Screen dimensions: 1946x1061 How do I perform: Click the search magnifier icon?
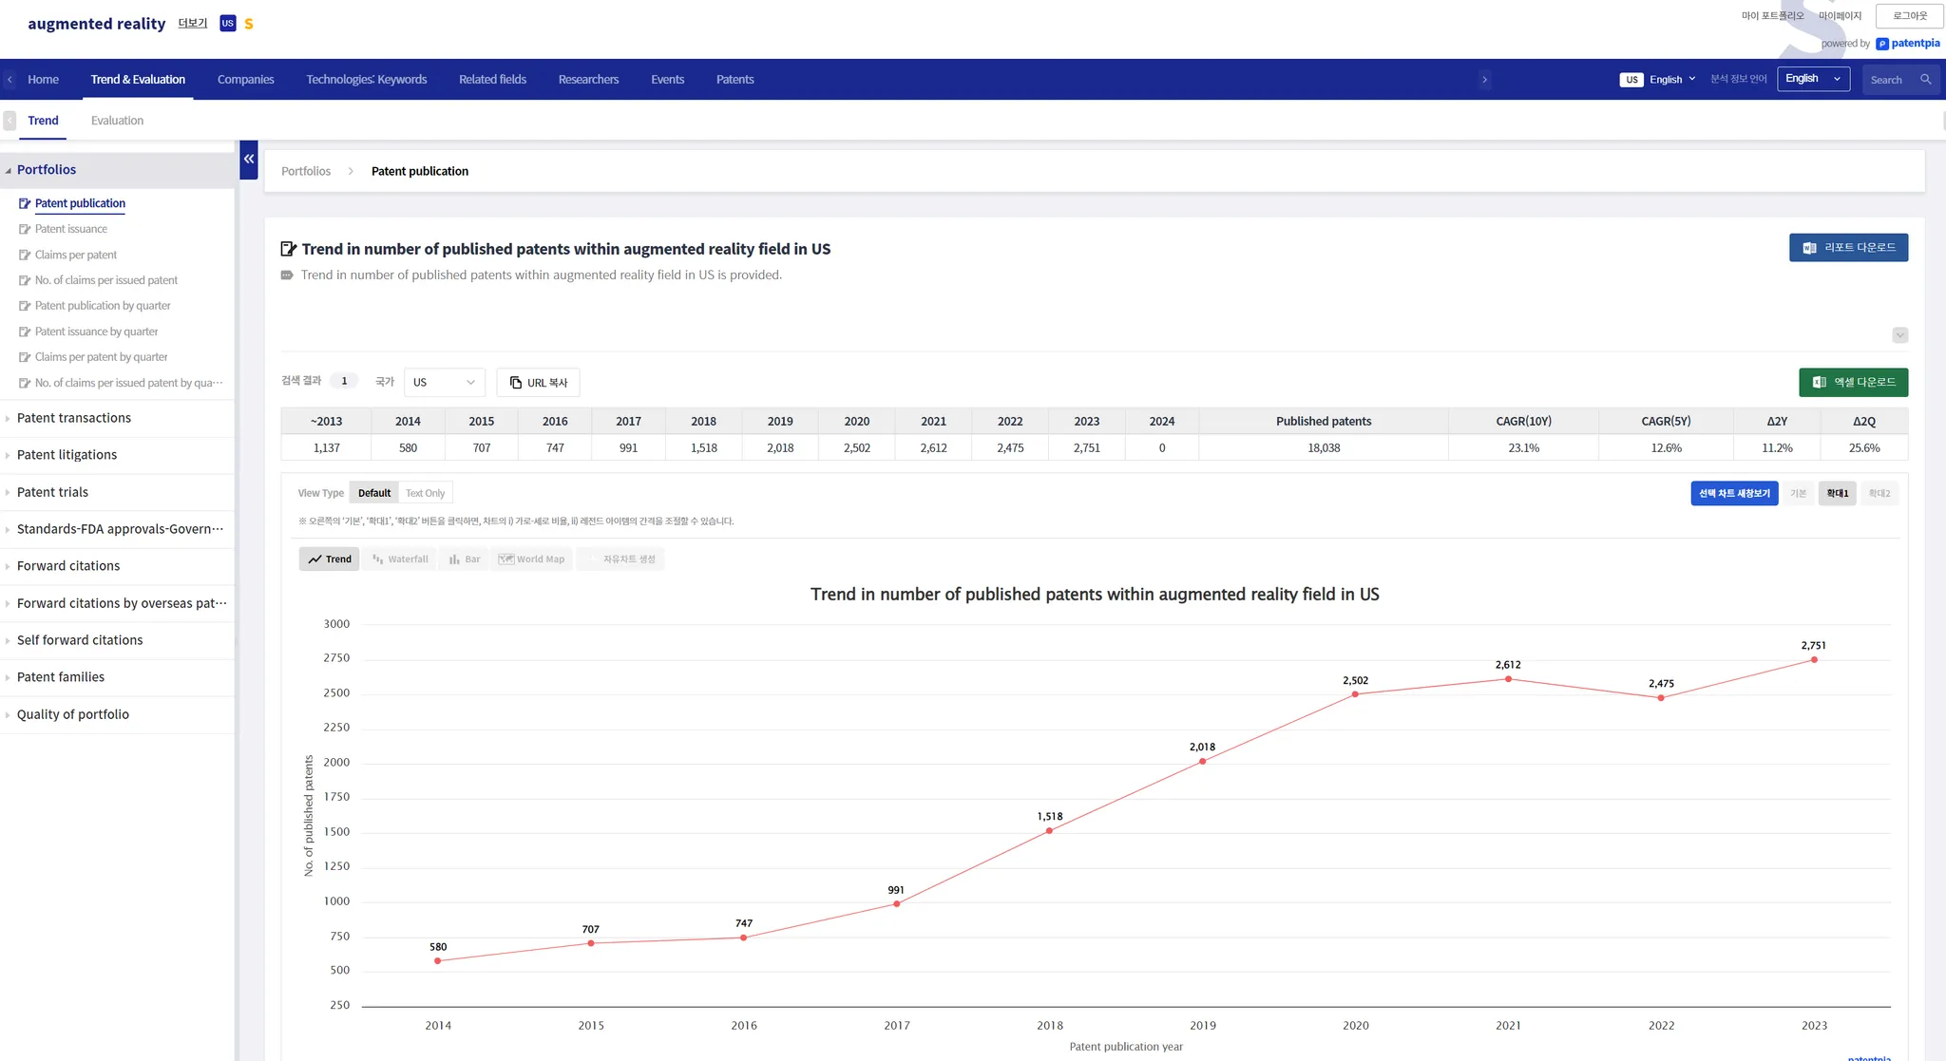1925,80
